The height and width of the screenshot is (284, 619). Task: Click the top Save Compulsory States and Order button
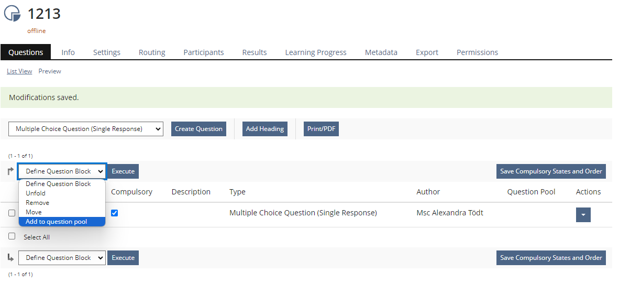pos(551,171)
